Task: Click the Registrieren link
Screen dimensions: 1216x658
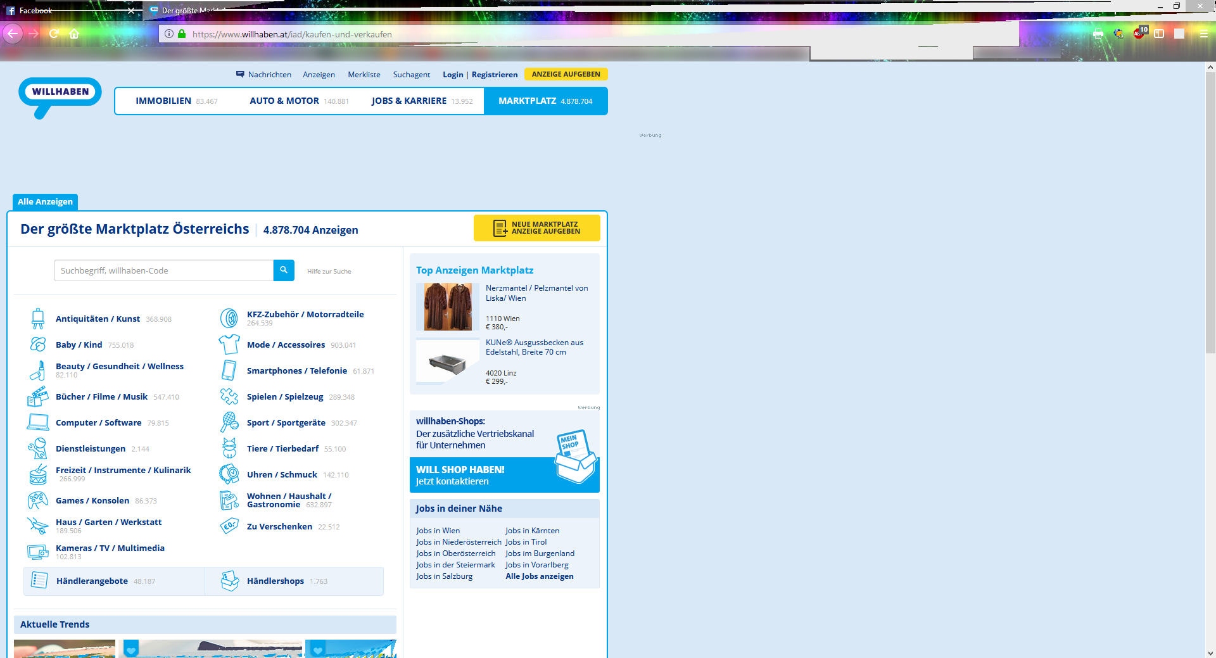Action: click(x=495, y=75)
